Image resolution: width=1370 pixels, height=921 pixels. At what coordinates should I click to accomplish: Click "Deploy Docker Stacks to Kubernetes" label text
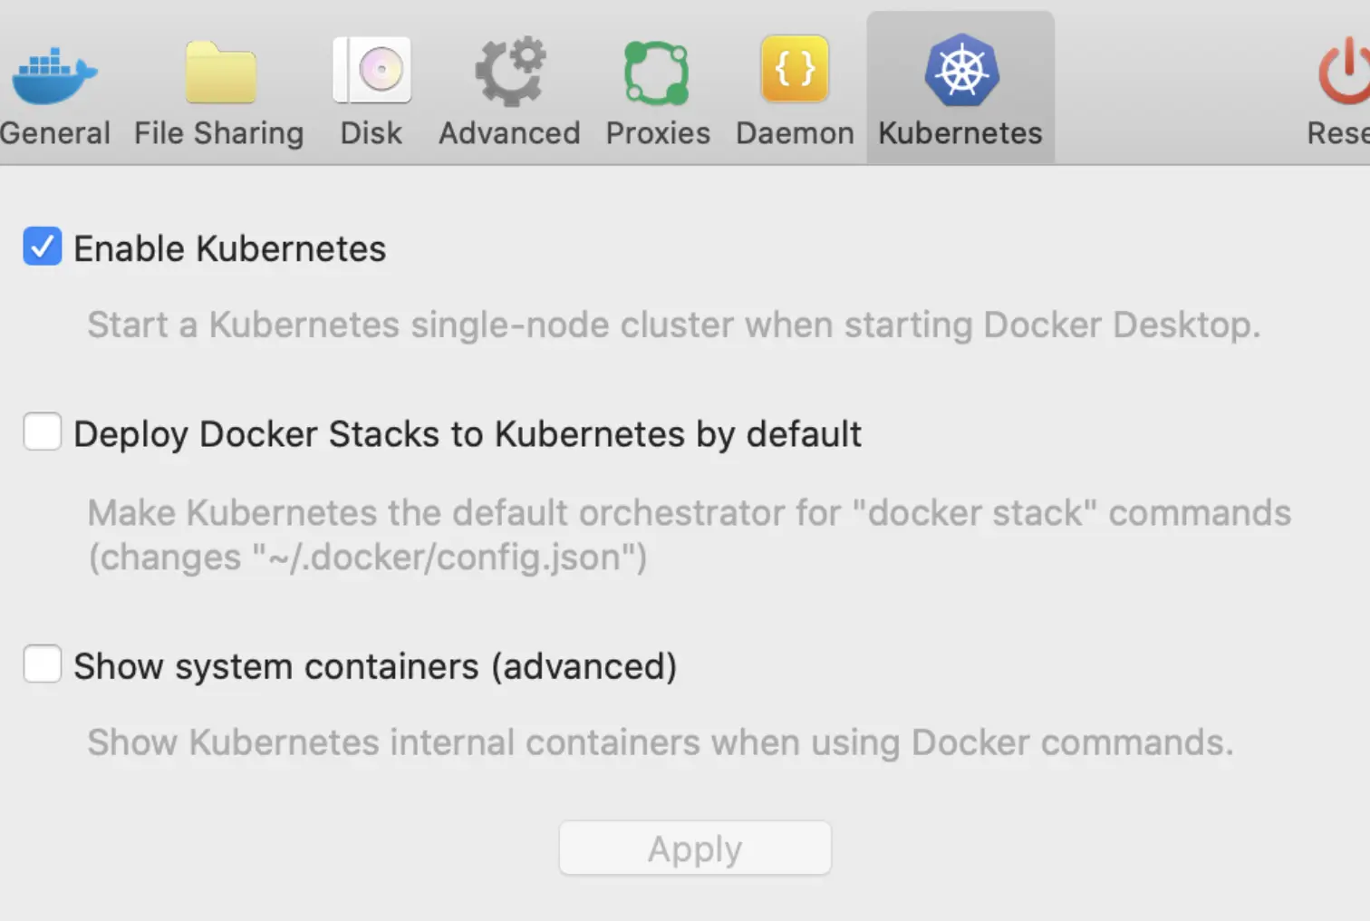coord(467,434)
